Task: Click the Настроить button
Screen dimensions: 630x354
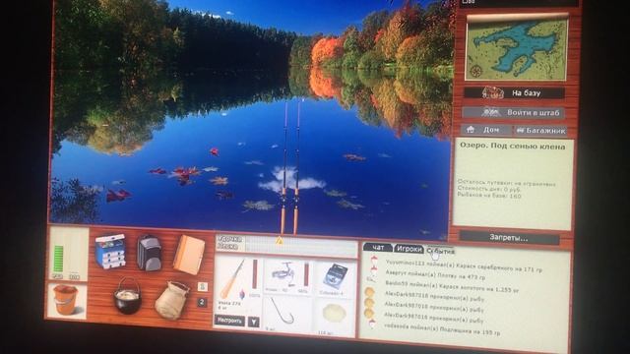Action: [229, 321]
